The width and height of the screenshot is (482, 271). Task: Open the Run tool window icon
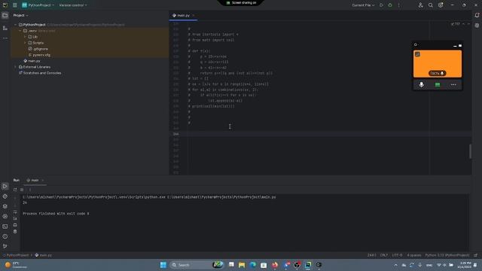click(5, 186)
